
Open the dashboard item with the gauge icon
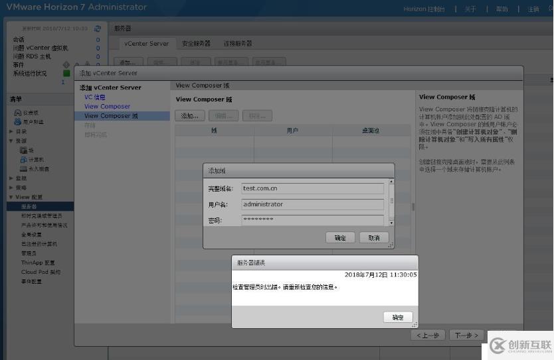(18, 113)
